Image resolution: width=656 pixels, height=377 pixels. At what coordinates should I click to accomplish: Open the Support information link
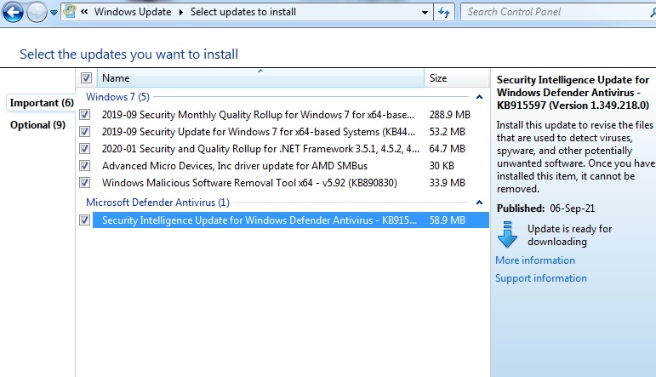click(541, 278)
